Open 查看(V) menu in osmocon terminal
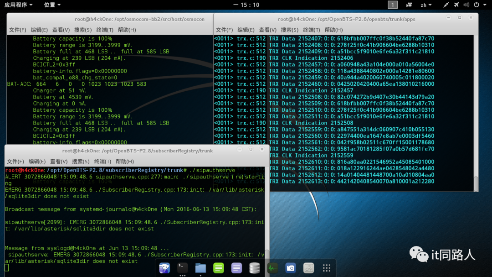492x277 pixels. coord(61,30)
